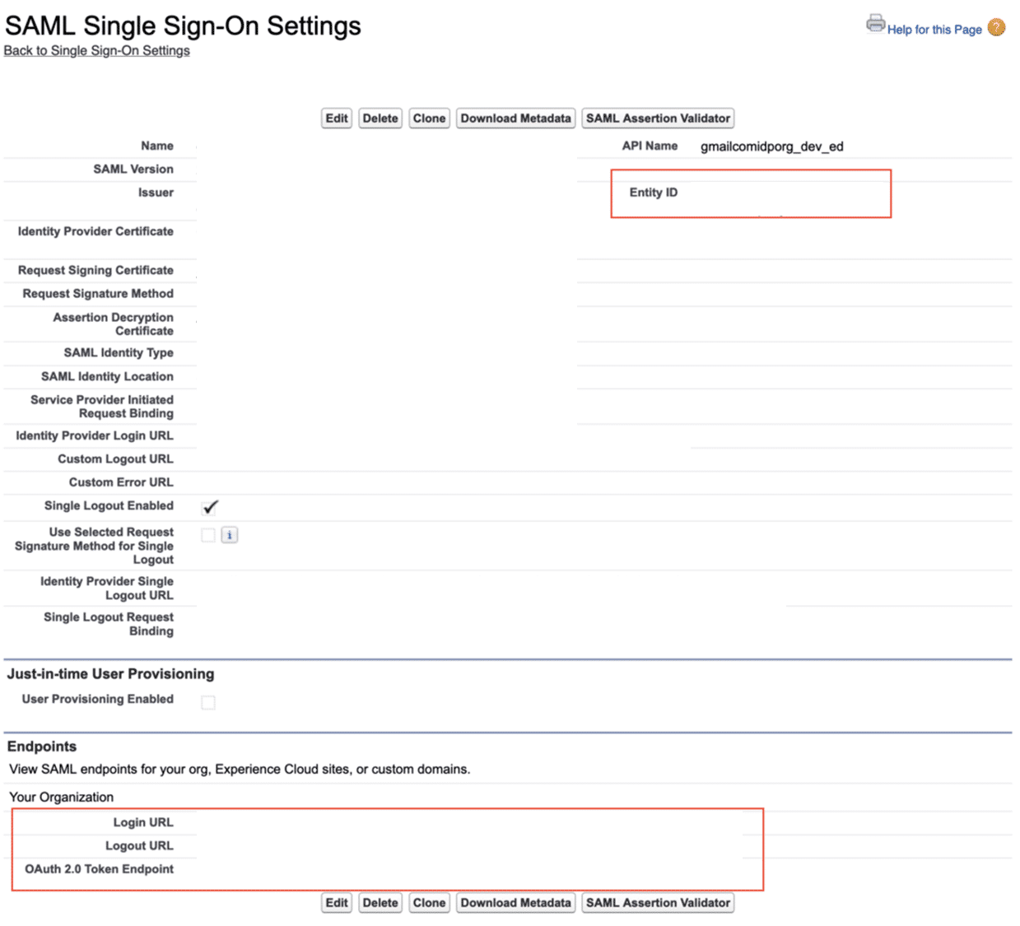Enable User Provisioning Enabled
This screenshot has height=926, width=1020.
[208, 702]
